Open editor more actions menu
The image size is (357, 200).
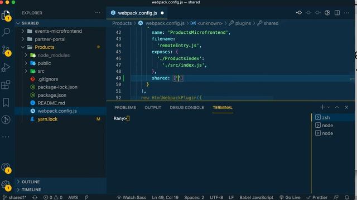click(x=346, y=13)
